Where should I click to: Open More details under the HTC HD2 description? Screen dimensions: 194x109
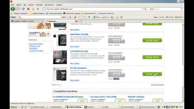[75, 80]
